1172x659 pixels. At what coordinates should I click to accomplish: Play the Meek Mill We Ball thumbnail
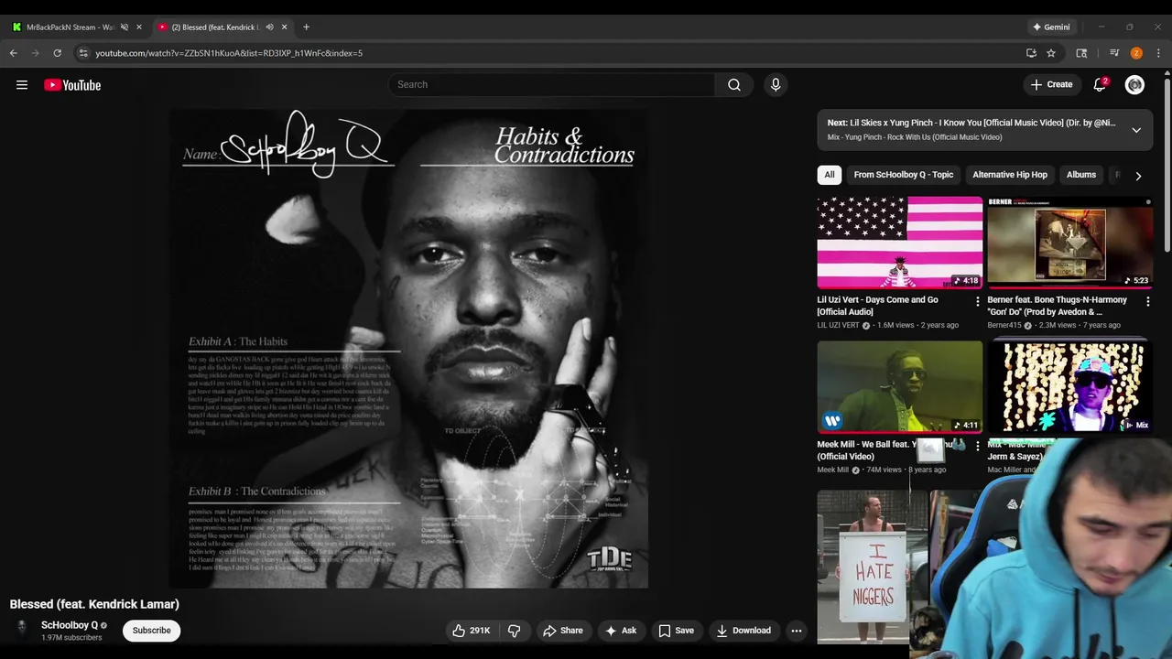tap(900, 387)
